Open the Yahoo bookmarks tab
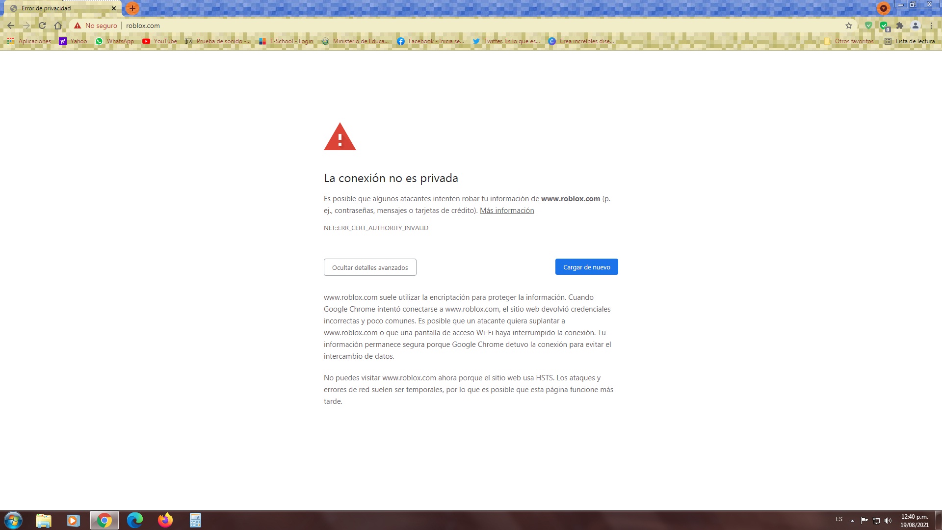942x530 pixels. click(73, 41)
